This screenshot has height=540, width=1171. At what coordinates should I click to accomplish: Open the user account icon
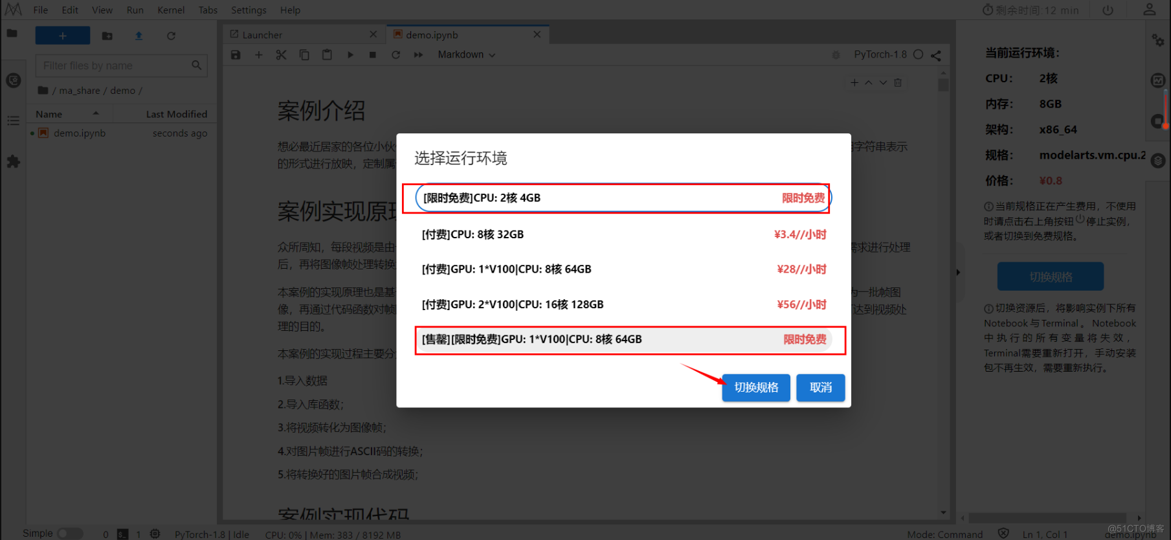(1149, 9)
